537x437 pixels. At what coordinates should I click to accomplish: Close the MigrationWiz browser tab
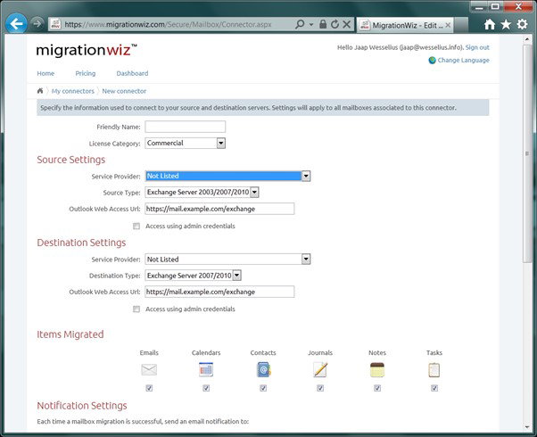(448, 25)
